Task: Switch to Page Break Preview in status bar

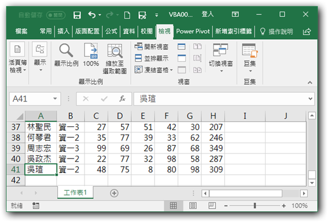Action: click(x=212, y=206)
